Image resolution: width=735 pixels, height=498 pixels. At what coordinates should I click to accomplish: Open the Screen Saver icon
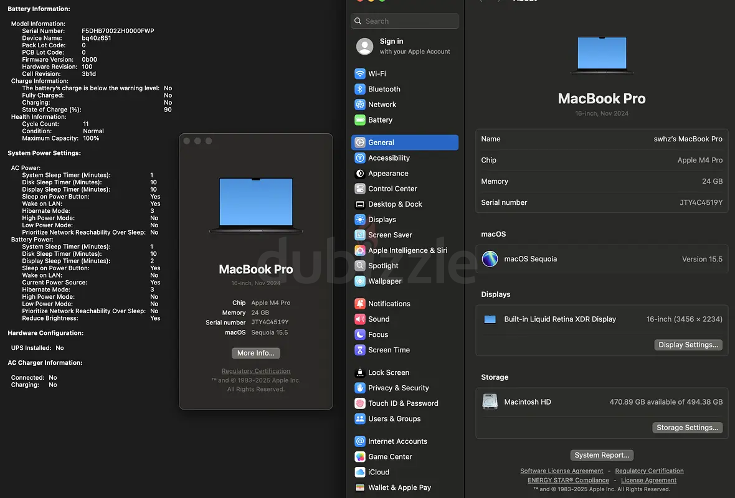tap(359, 235)
